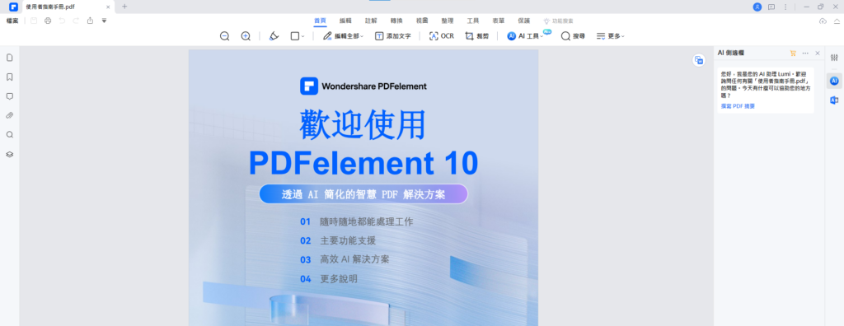Click the 高效 AI 解決方案 contents line
844x326 pixels.
pyautogui.click(x=354, y=259)
